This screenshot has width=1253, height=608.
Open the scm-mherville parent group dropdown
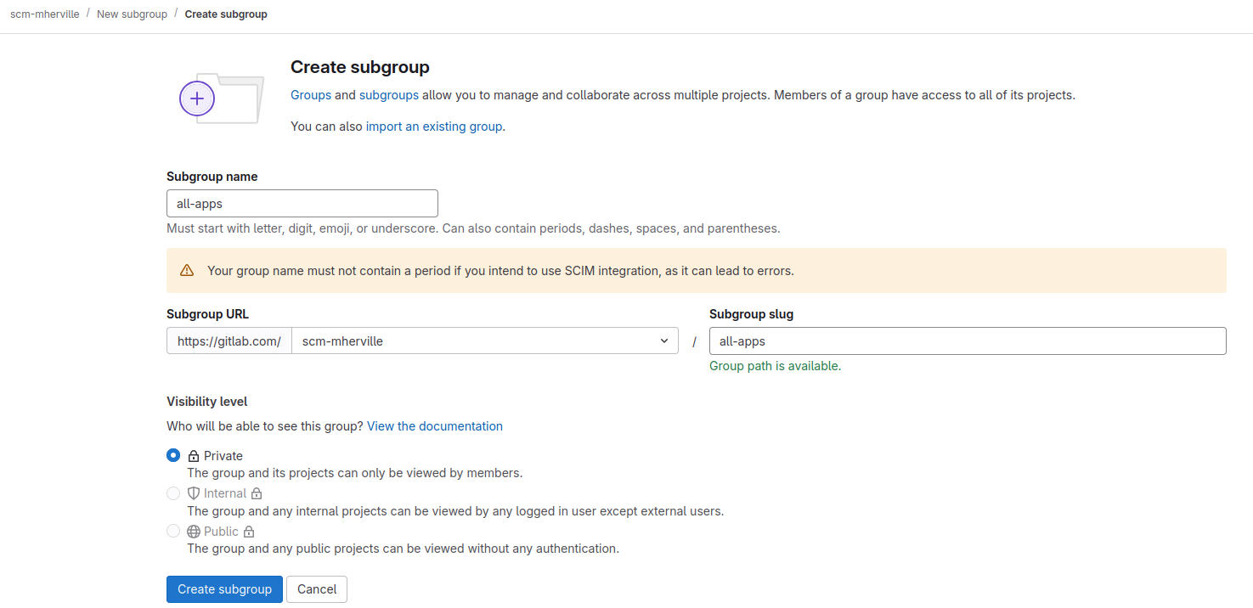(484, 341)
